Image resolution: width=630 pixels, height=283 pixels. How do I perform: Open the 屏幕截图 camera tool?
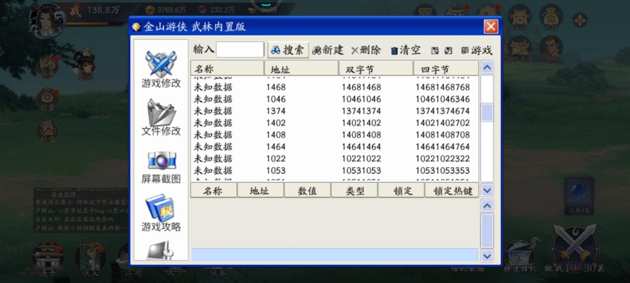coord(161,167)
